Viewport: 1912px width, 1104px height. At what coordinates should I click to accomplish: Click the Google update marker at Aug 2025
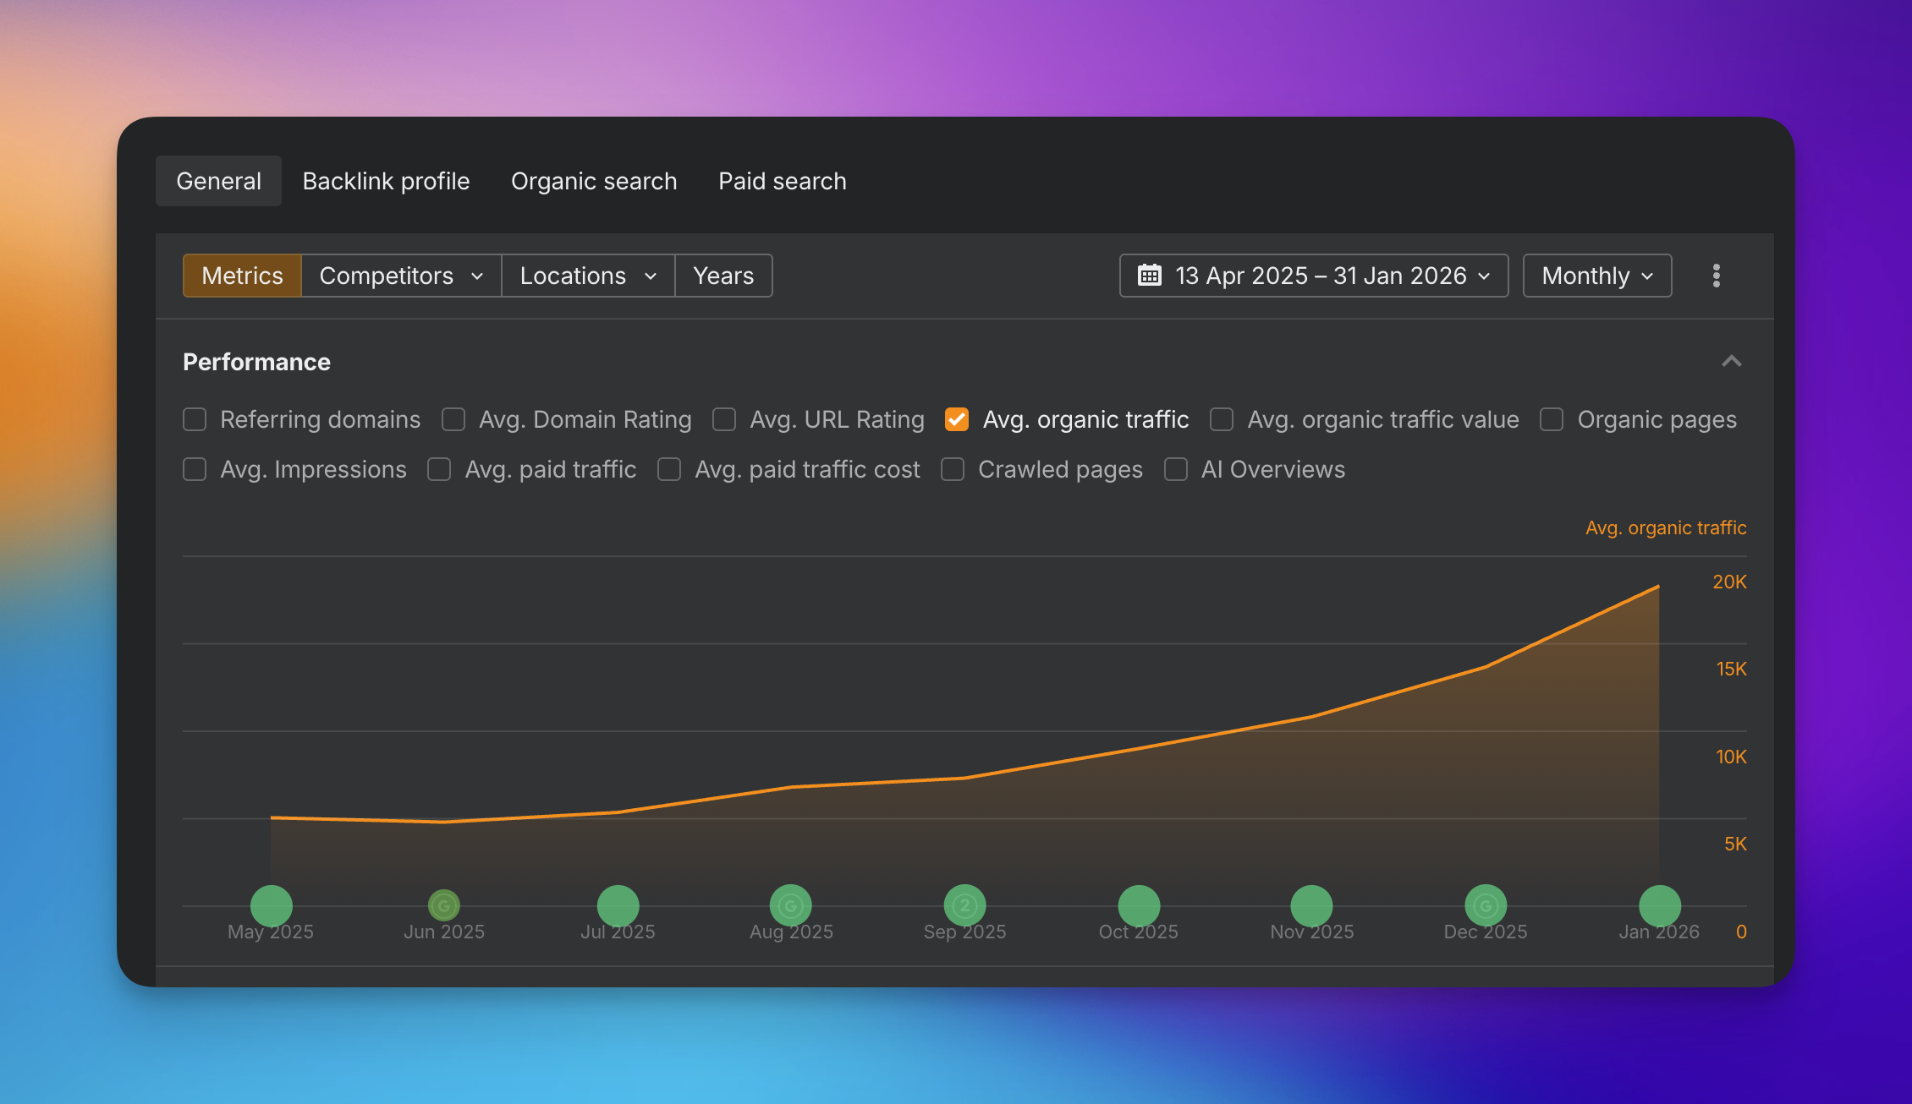[x=791, y=906]
